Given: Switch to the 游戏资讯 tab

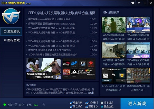Looking at the screenshot, I should pyautogui.click(x=11, y=31).
